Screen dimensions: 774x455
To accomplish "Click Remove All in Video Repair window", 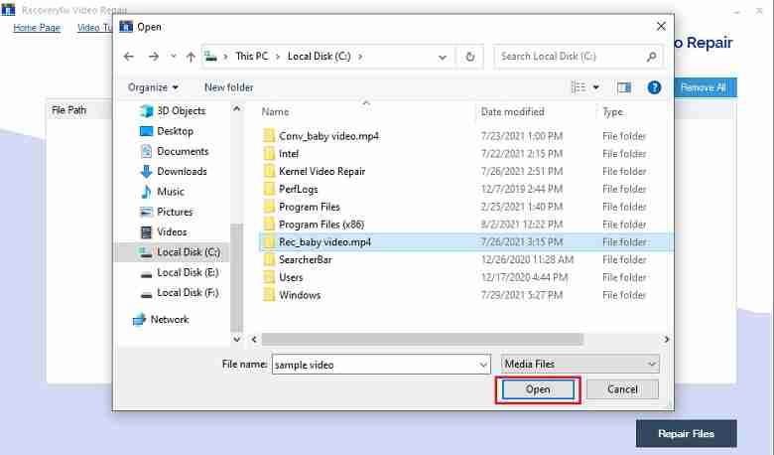I will pos(704,88).
